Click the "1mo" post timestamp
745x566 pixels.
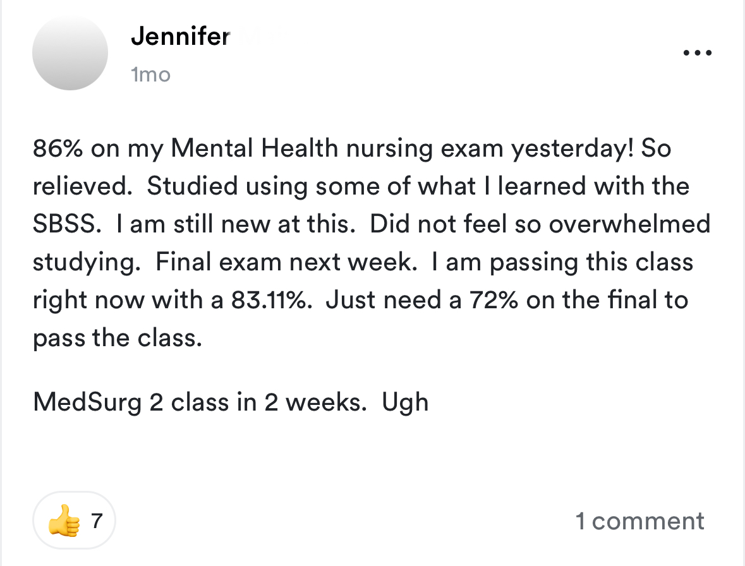click(x=150, y=75)
